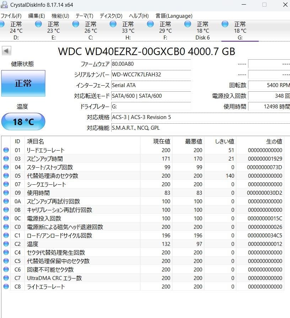Select the E: disk at 23 °C
The height and width of the screenshot is (318, 290).
coord(53,31)
